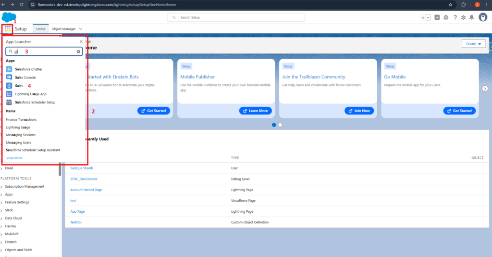
Task: Click View More in App Launcher
Action: [x=14, y=158]
